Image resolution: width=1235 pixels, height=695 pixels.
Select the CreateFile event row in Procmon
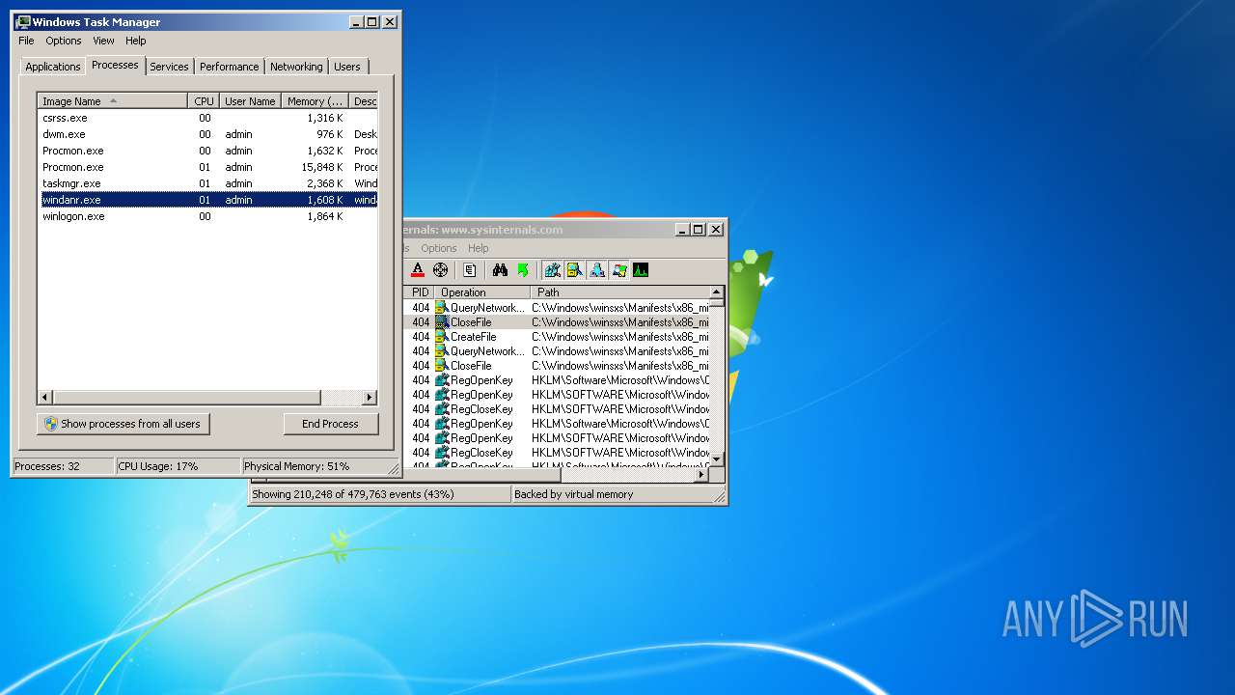point(557,337)
